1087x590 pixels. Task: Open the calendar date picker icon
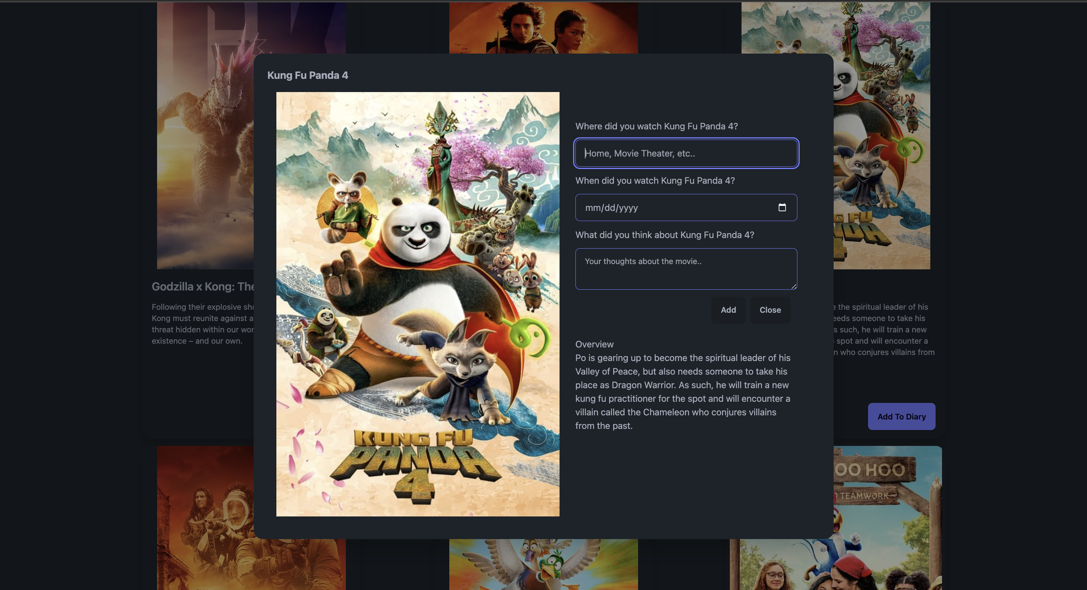click(x=782, y=207)
